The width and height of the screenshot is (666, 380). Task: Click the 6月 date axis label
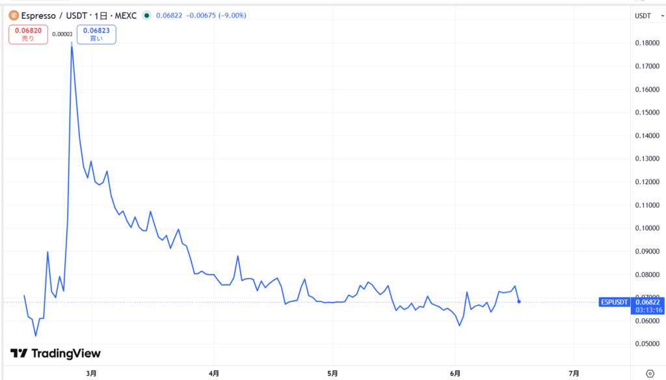(x=455, y=373)
